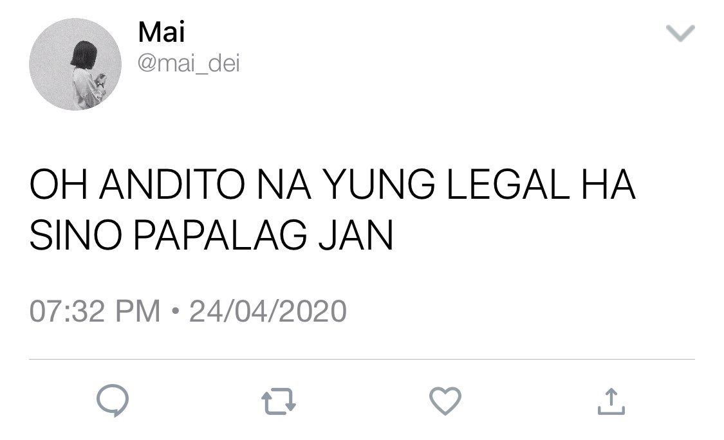This screenshot has height=440, width=724.
Task: Toggle retweet on for this post
Action: click(279, 401)
